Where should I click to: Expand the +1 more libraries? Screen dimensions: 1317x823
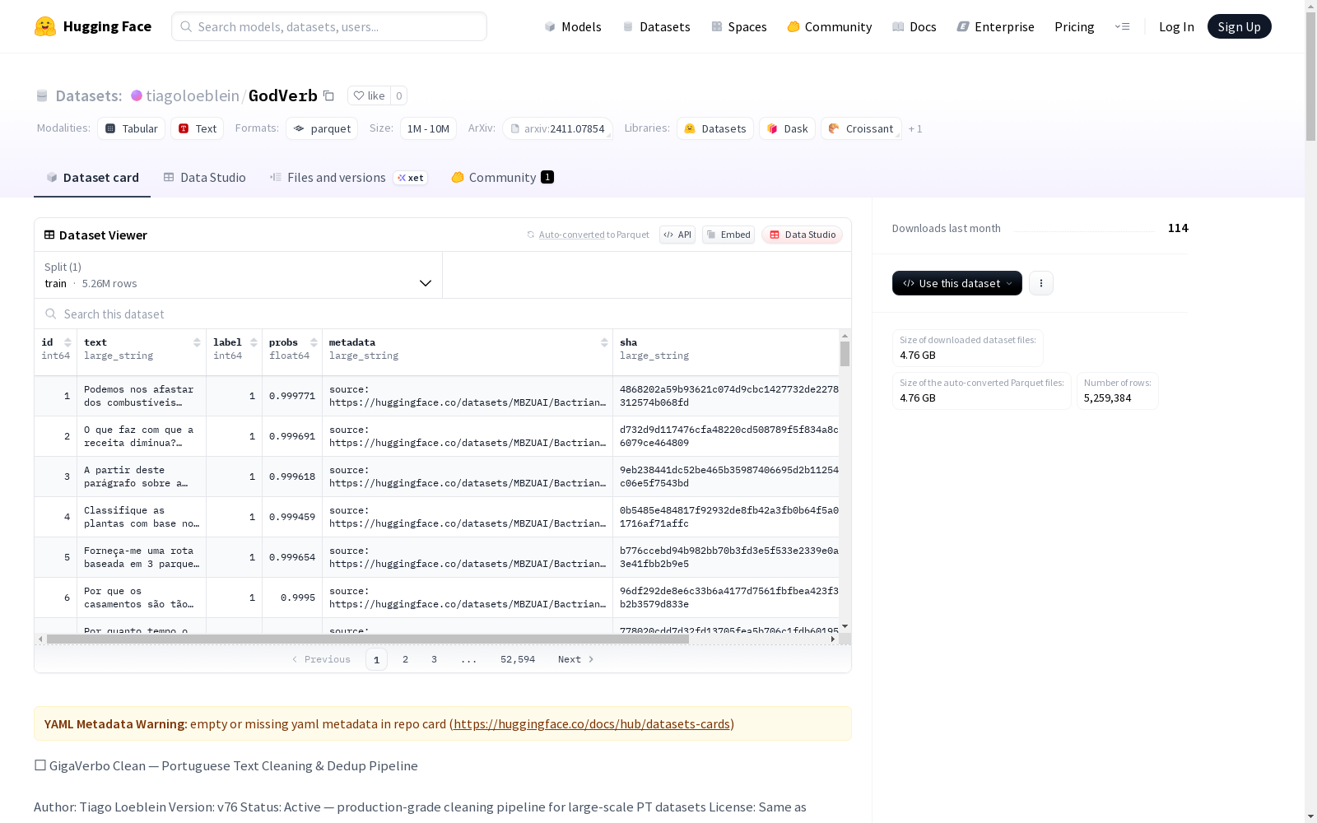pyautogui.click(x=915, y=128)
